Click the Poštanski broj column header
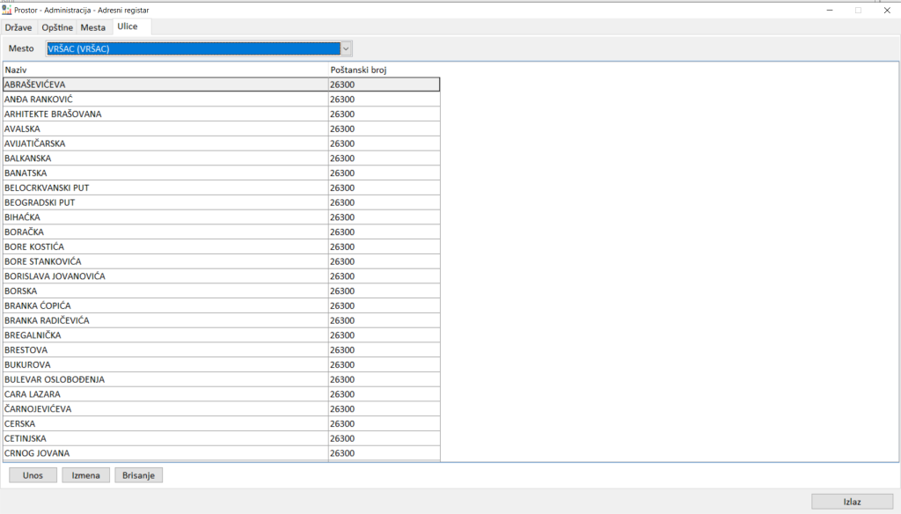The height and width of the screenshot is (514, 901). pyautogui.click(x=384, y=69)
